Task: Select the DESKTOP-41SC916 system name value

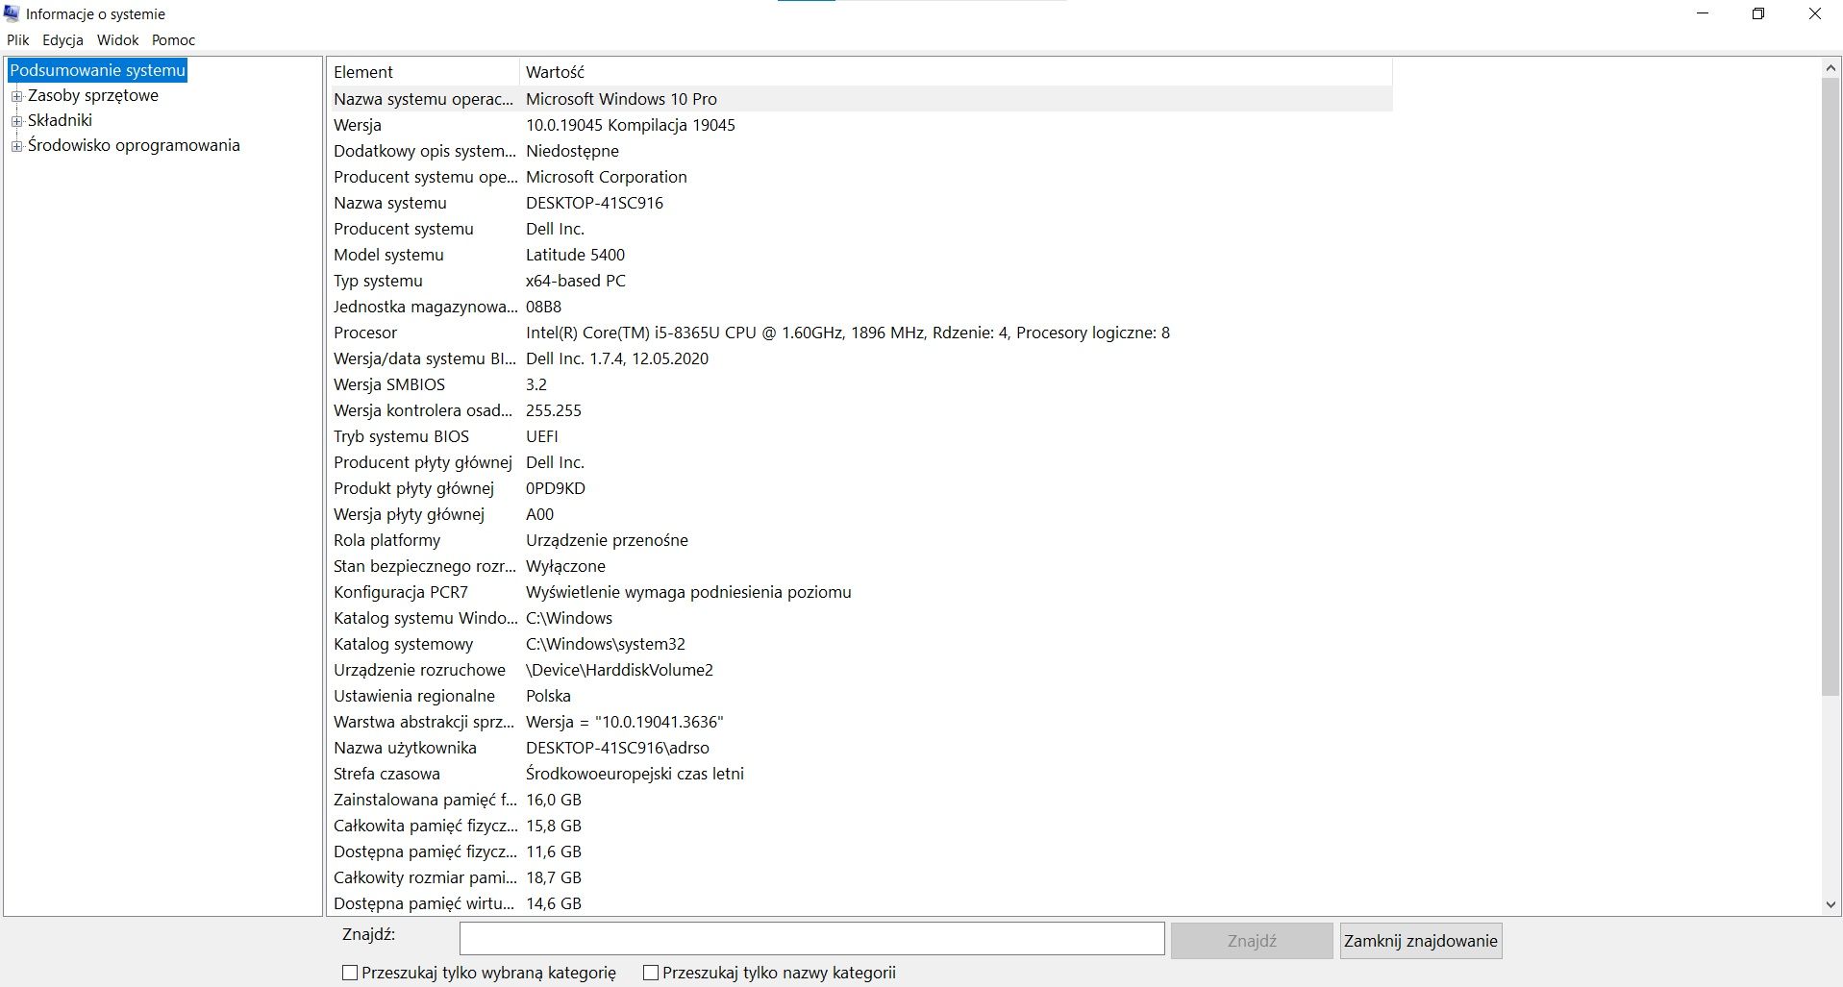Action: pyautogui.click(x=594, y=203)
